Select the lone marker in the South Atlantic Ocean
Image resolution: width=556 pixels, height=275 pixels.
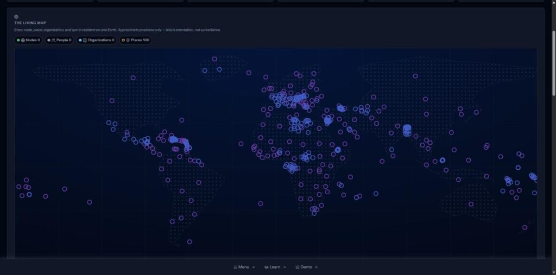click(x=261, y=204)
